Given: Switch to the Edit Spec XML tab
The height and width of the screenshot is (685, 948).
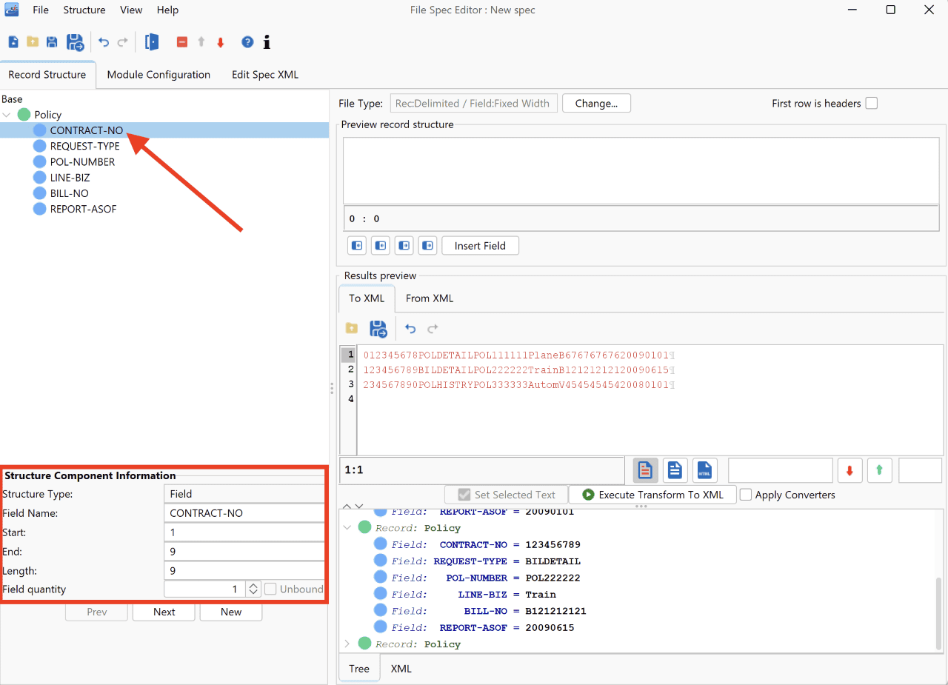Looking at the screenshot, I should pos(265,75).
